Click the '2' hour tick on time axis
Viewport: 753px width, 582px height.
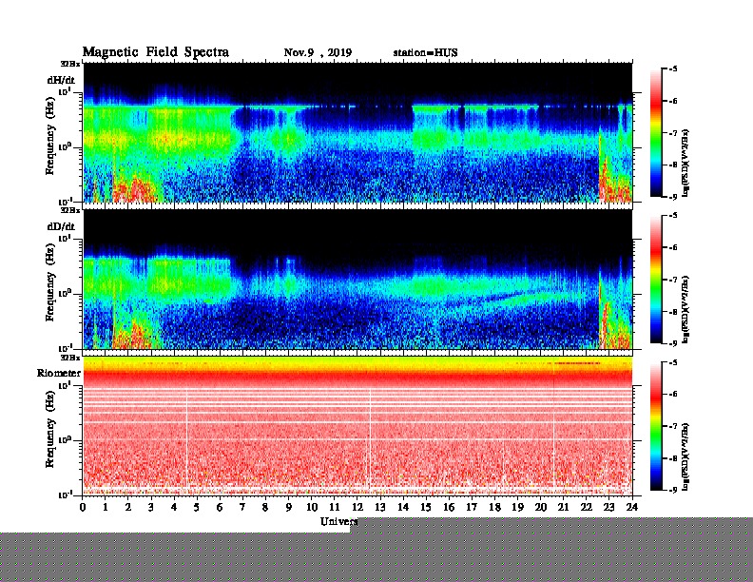(128, 507)
